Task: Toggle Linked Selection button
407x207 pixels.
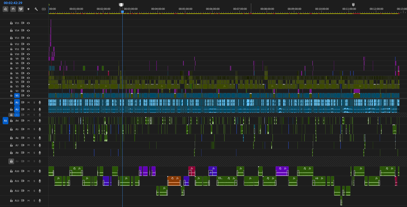Action: pos(21,10)
